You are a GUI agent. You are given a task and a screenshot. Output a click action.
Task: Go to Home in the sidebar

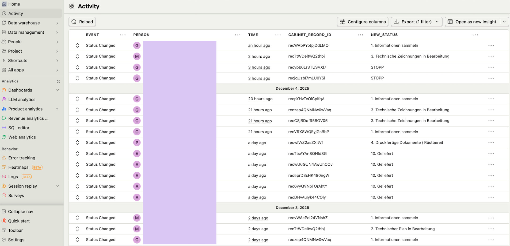[14, 4]
